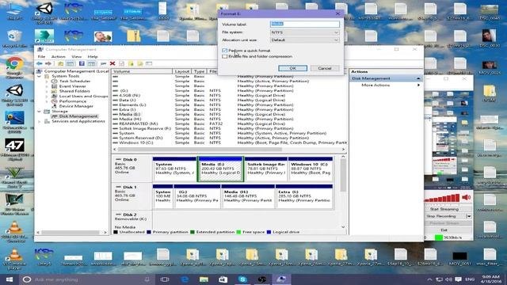The image size is (507, 285).
Task: Click More Actions in Actions pane
Action: pyautogui.click(x=375, y=85)
